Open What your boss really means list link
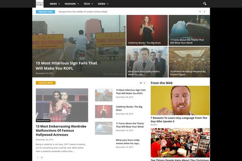 [x=128, y=142]
